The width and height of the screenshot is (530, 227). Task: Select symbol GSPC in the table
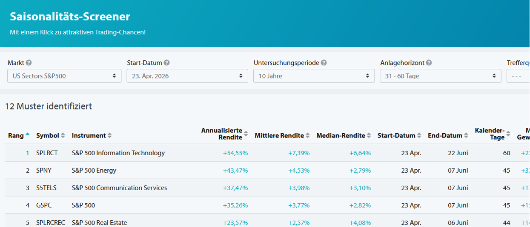(44, 205)
